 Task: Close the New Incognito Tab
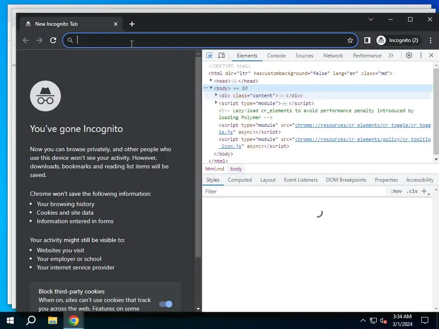coord(116,24)
